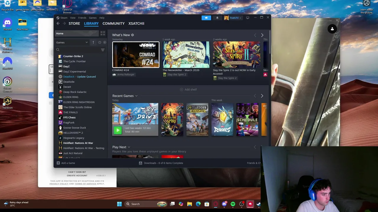
Task: Open Marvel Rivals game cover
Action: [x=222, y=120]
